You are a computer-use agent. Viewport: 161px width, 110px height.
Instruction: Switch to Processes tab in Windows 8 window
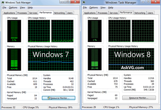(x=103, y=13)
